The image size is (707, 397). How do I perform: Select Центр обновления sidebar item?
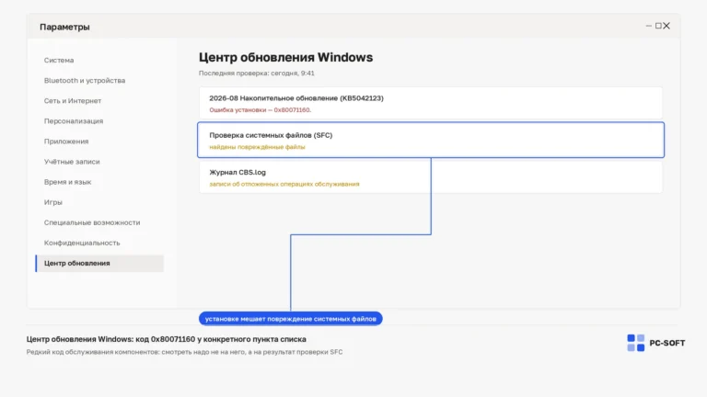(x=99, y=264)
